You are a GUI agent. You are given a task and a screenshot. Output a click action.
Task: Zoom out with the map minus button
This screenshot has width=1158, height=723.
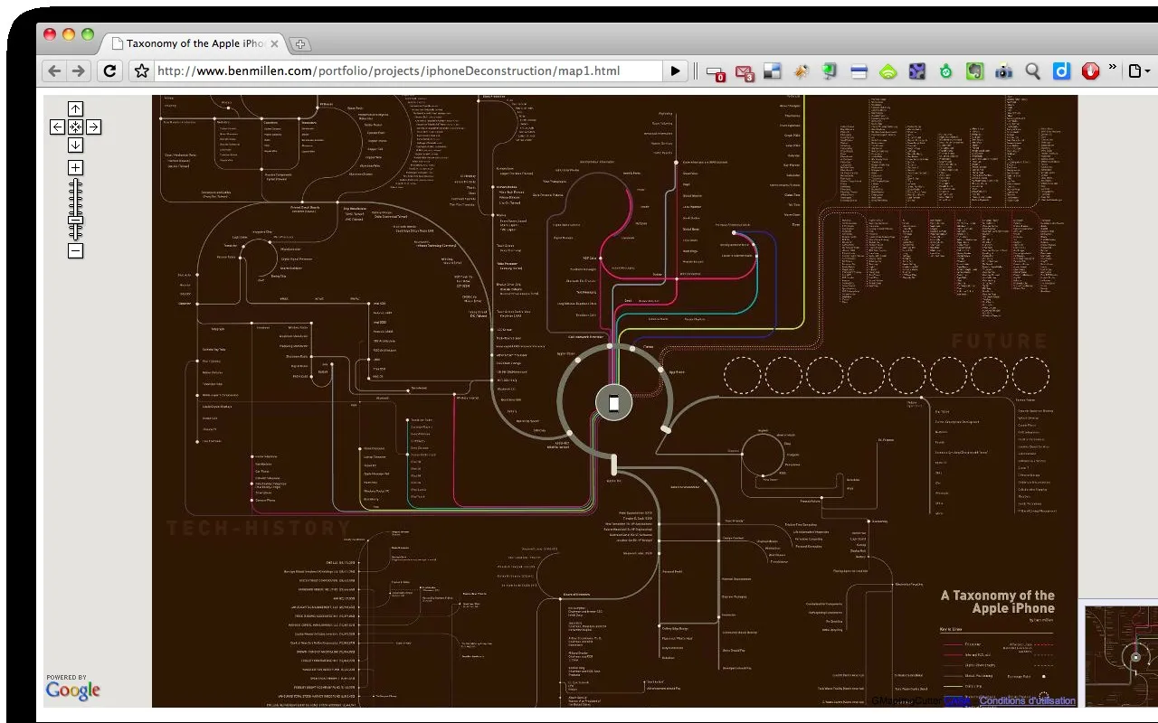coord(75,250)
